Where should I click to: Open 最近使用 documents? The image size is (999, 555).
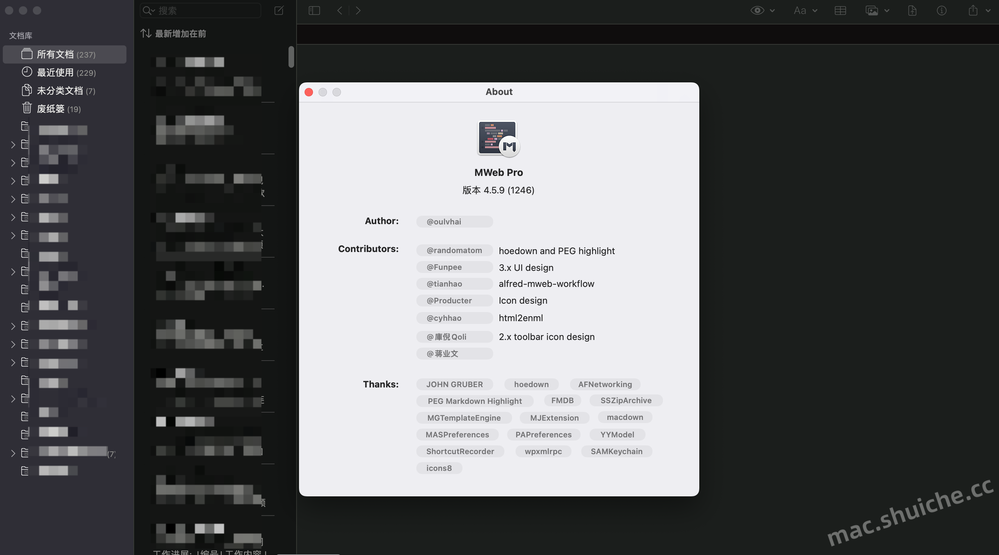(x=64, y=73)
